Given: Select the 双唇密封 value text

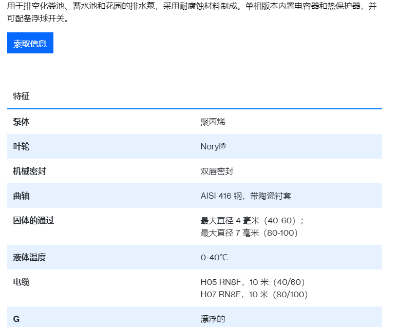Looking at the screenshot, I should pos(217,171).
